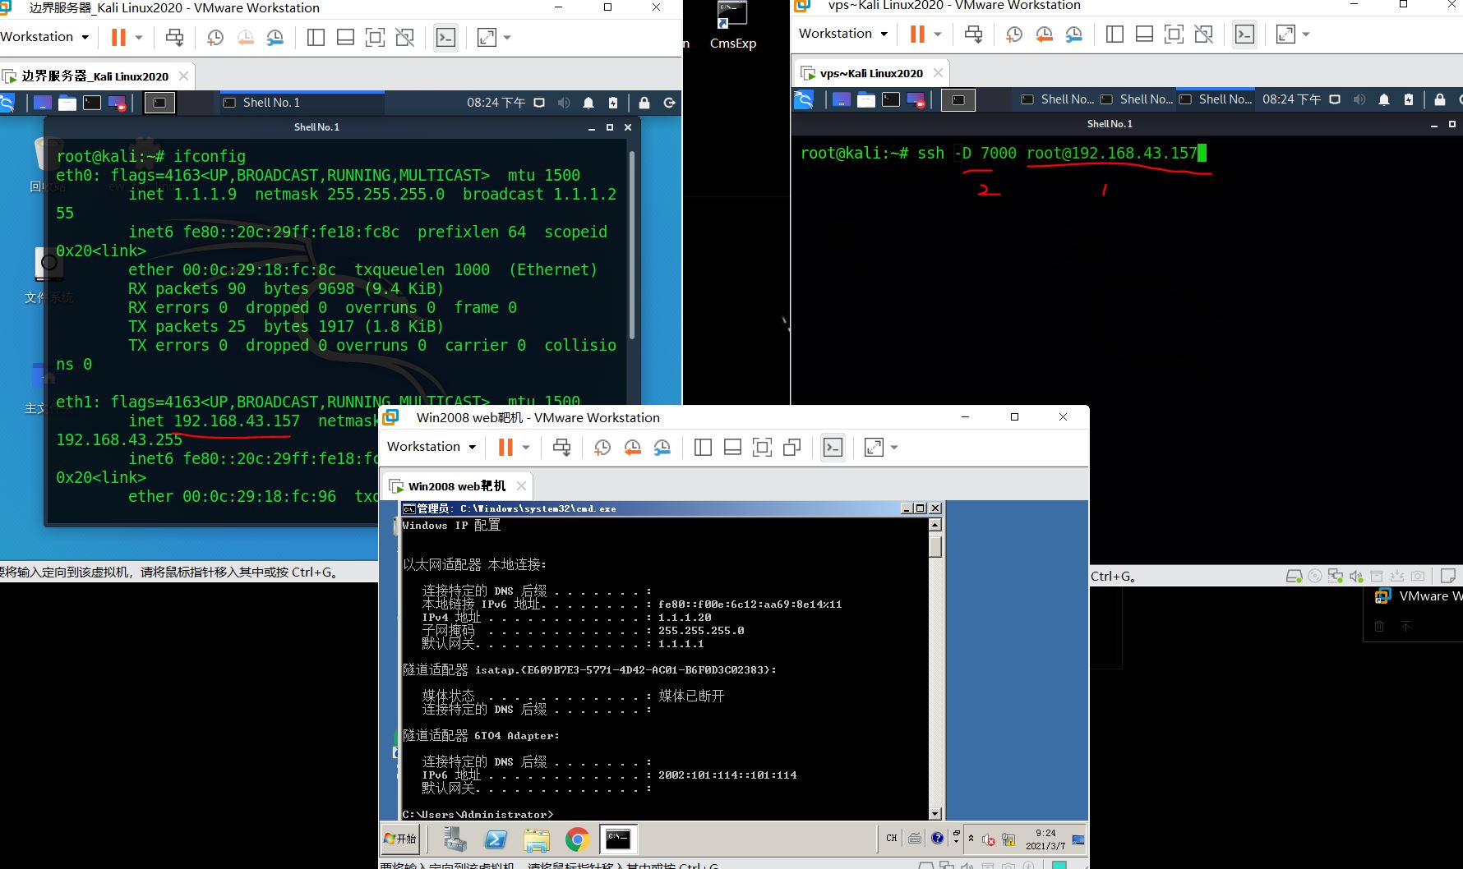
Task: Open console view in vps~Kali window
Action: coord(1244,34)
